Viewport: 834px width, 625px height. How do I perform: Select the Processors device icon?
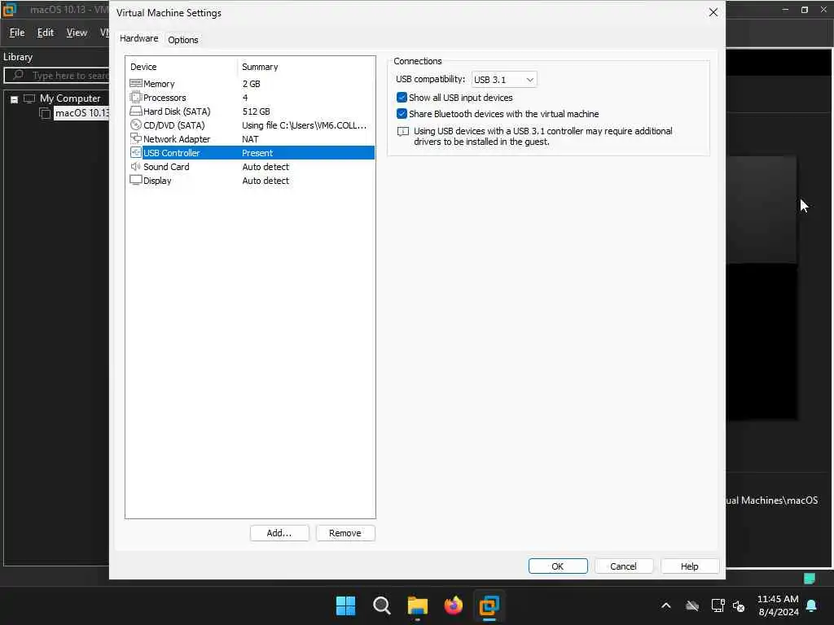136,98
